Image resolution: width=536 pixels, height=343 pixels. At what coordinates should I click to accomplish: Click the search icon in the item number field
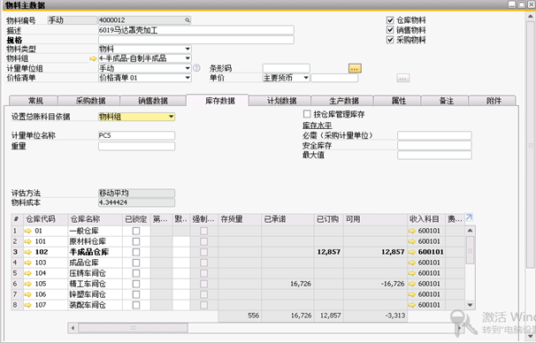coord(188,20)
